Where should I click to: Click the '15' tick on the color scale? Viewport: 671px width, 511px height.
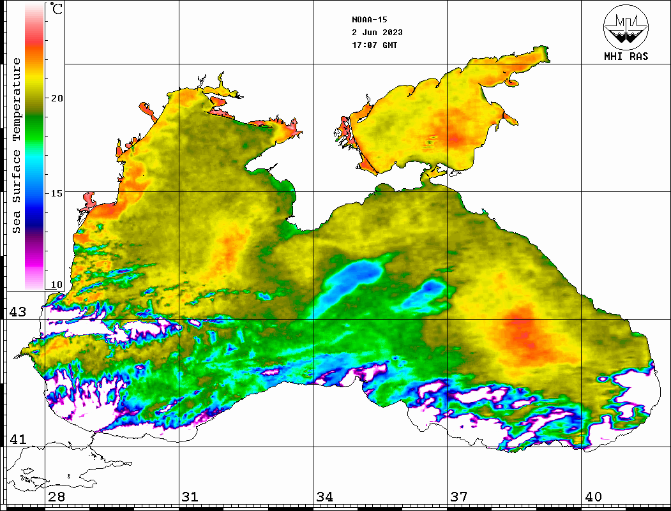click(x=56, y=193)
